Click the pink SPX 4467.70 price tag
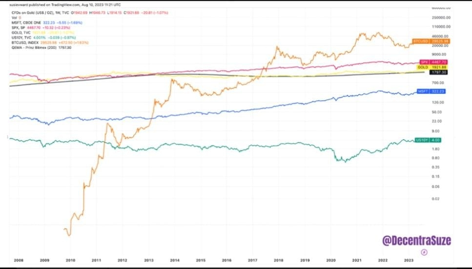472x269 pixels. pos(433,62)
